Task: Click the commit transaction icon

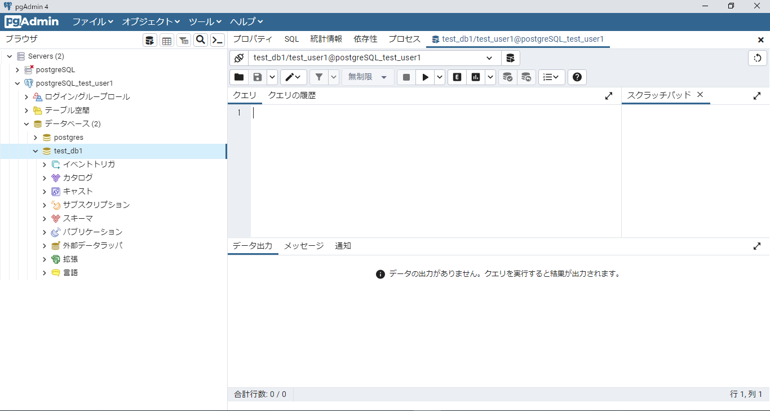Action: (x=508, y=77)
